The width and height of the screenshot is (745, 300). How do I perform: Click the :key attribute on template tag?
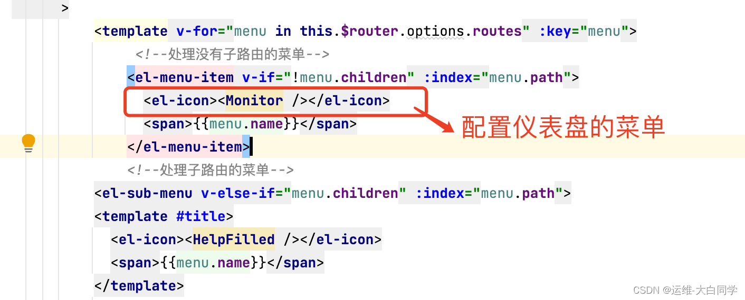(x=555, y=31)
